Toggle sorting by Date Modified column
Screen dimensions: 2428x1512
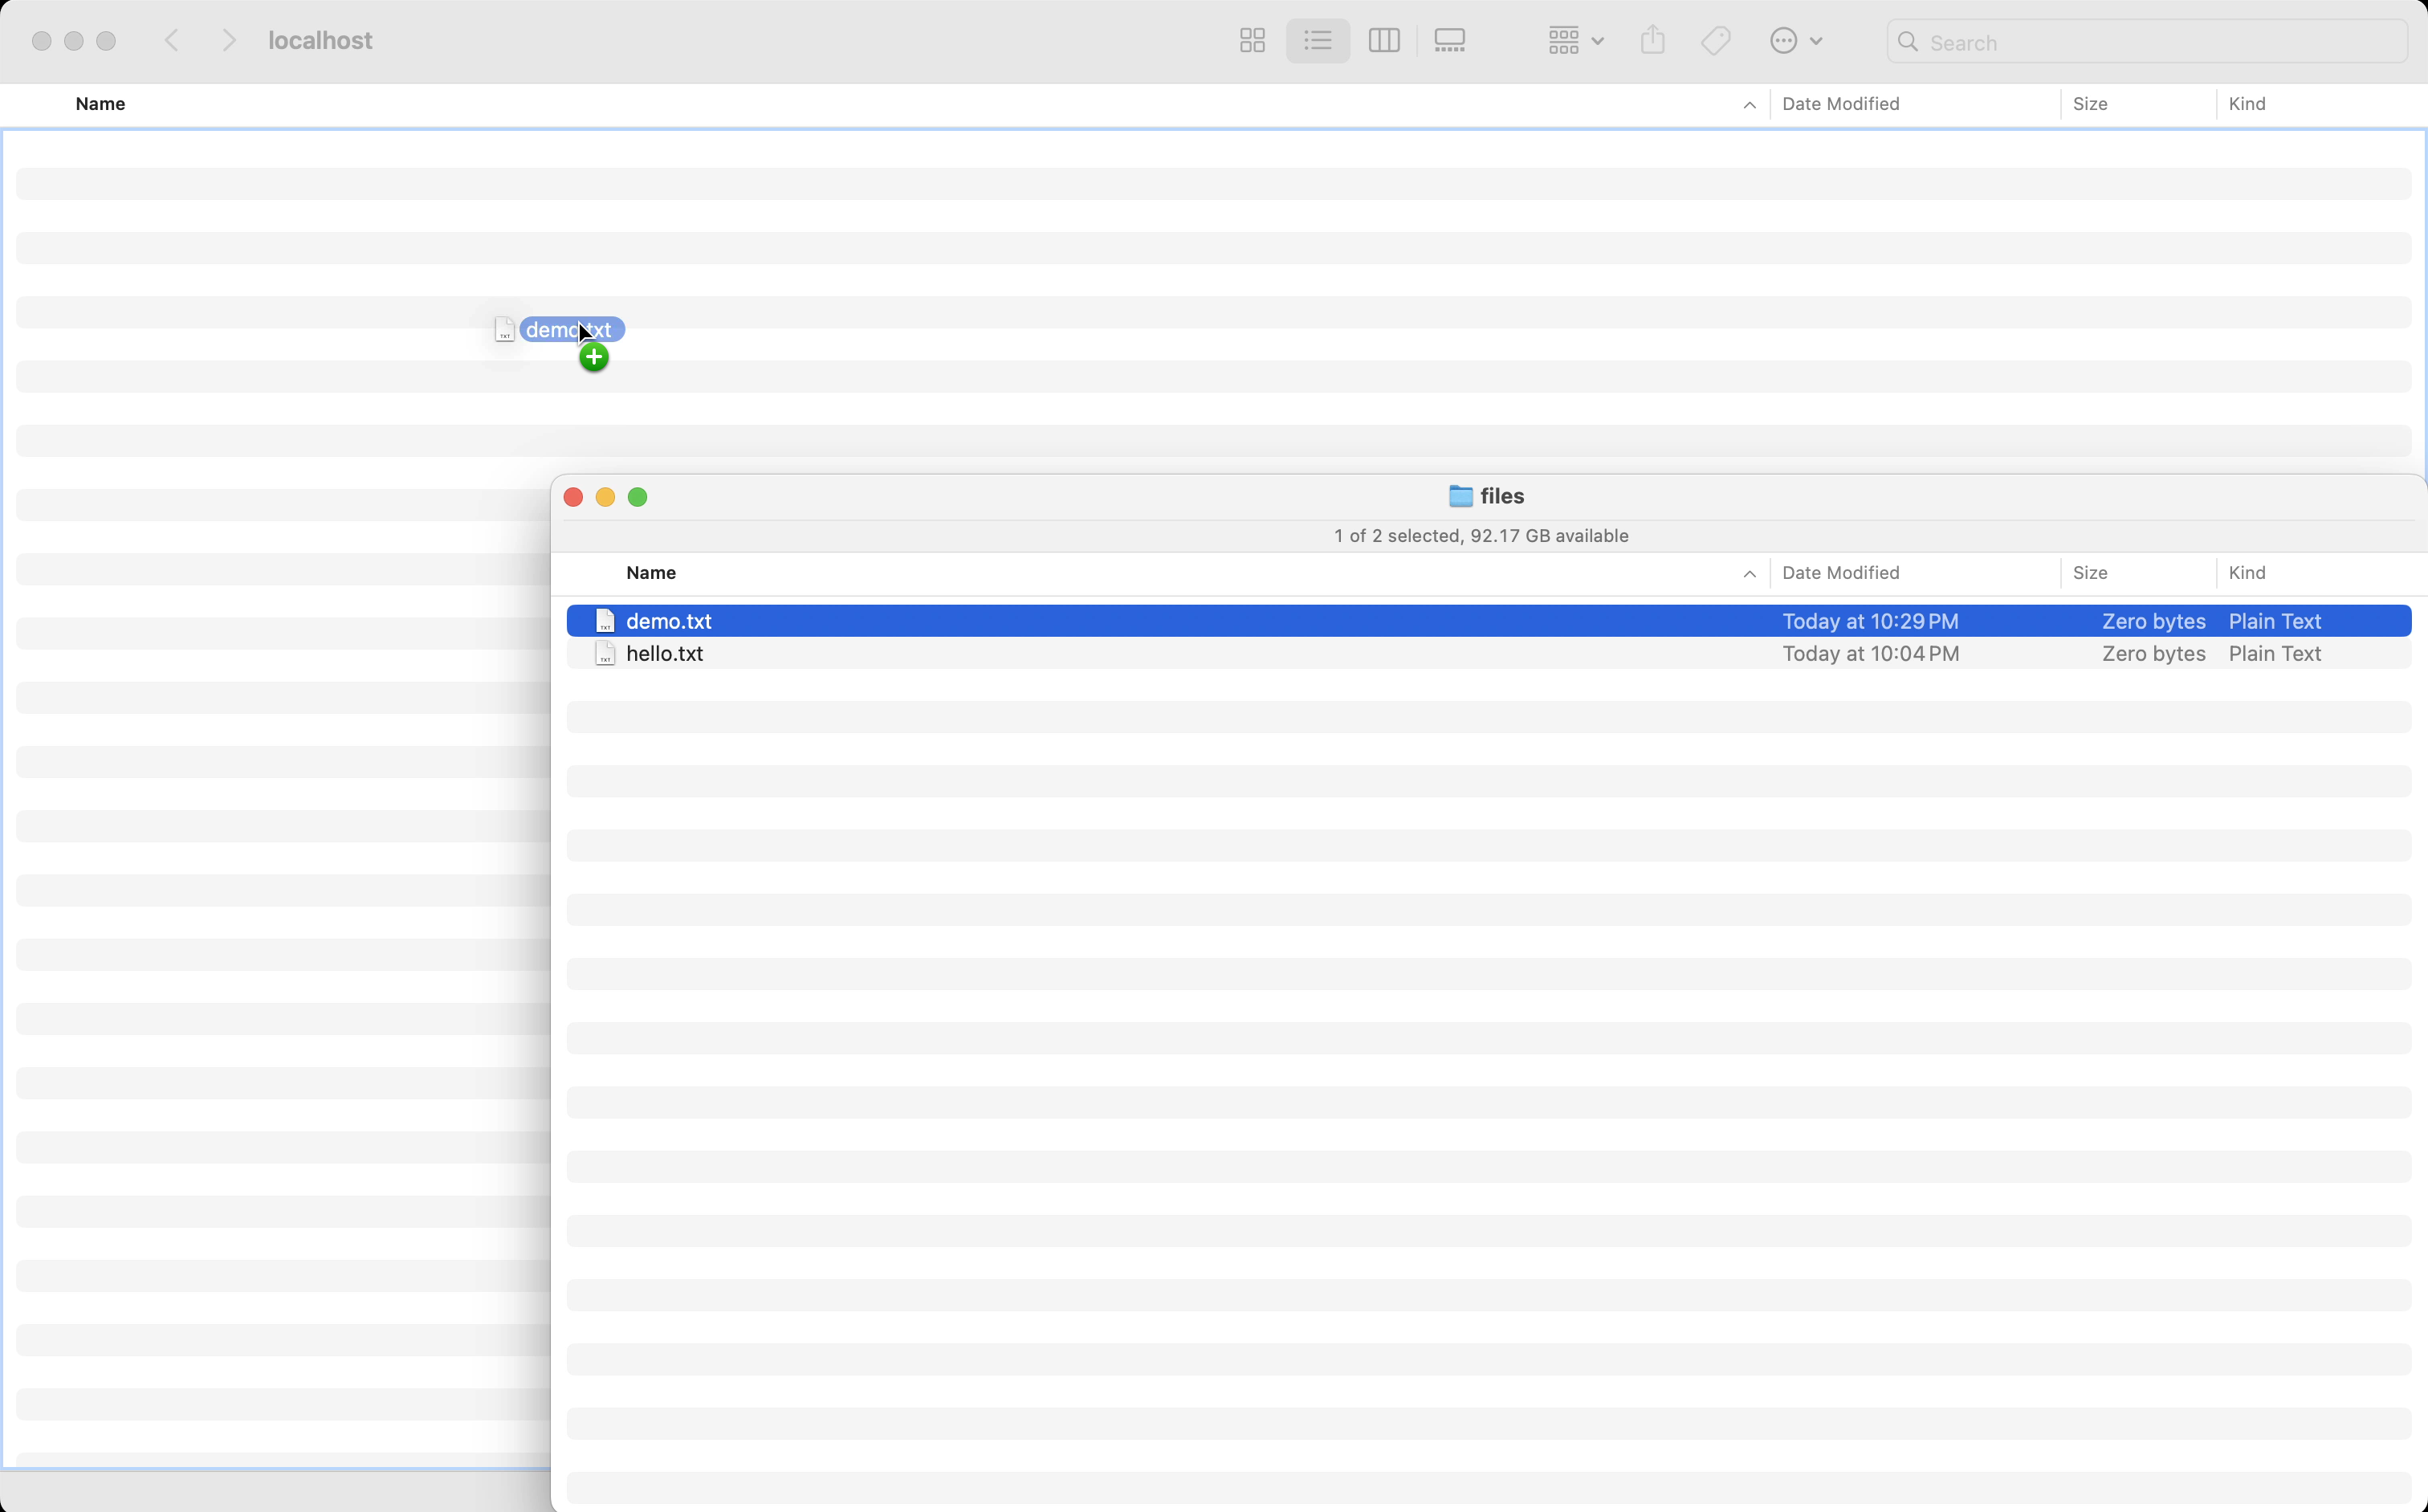pos(1841,572)
